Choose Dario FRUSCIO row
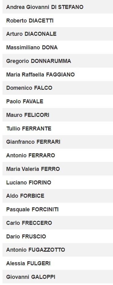The image size is (113, 285). coord(58,236)
